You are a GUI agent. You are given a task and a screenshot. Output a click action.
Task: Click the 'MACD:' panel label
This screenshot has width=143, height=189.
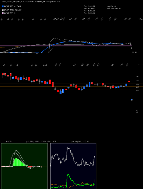click(8, 141)
